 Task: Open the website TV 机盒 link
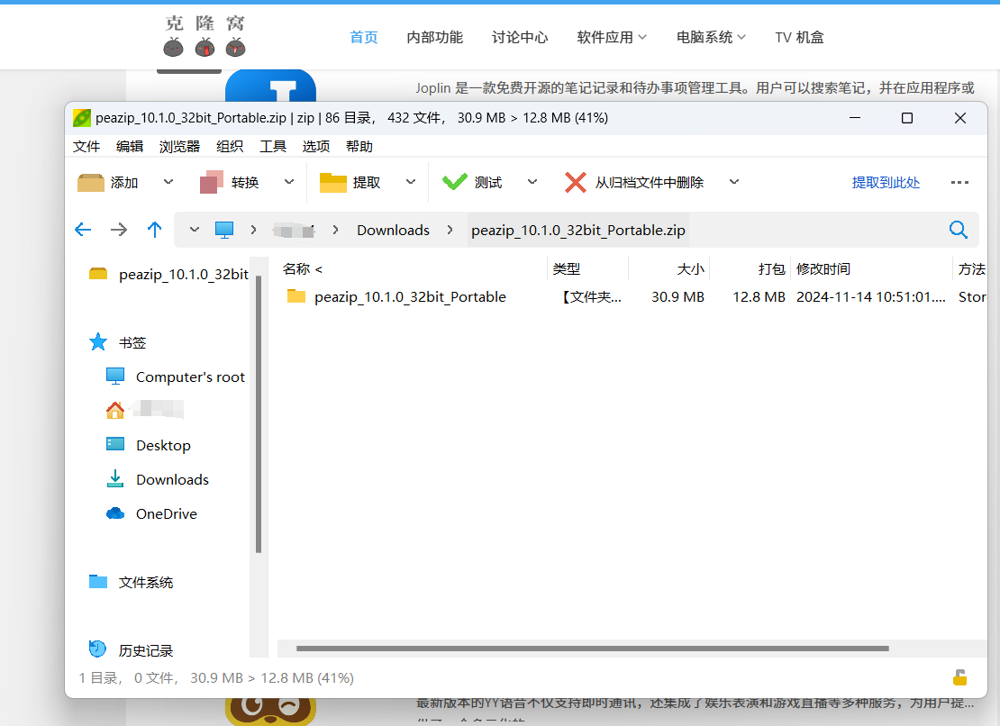coord(799,37)
